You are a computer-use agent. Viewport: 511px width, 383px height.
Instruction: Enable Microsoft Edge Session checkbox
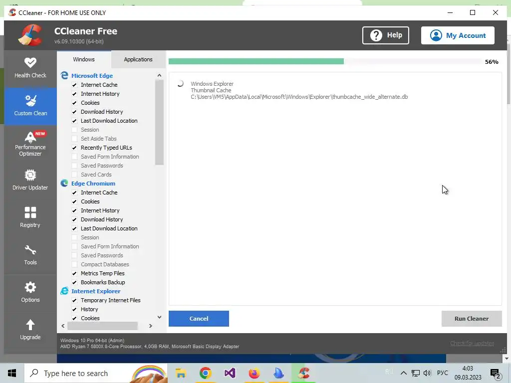pyautogui.click(x=74, y=130)
